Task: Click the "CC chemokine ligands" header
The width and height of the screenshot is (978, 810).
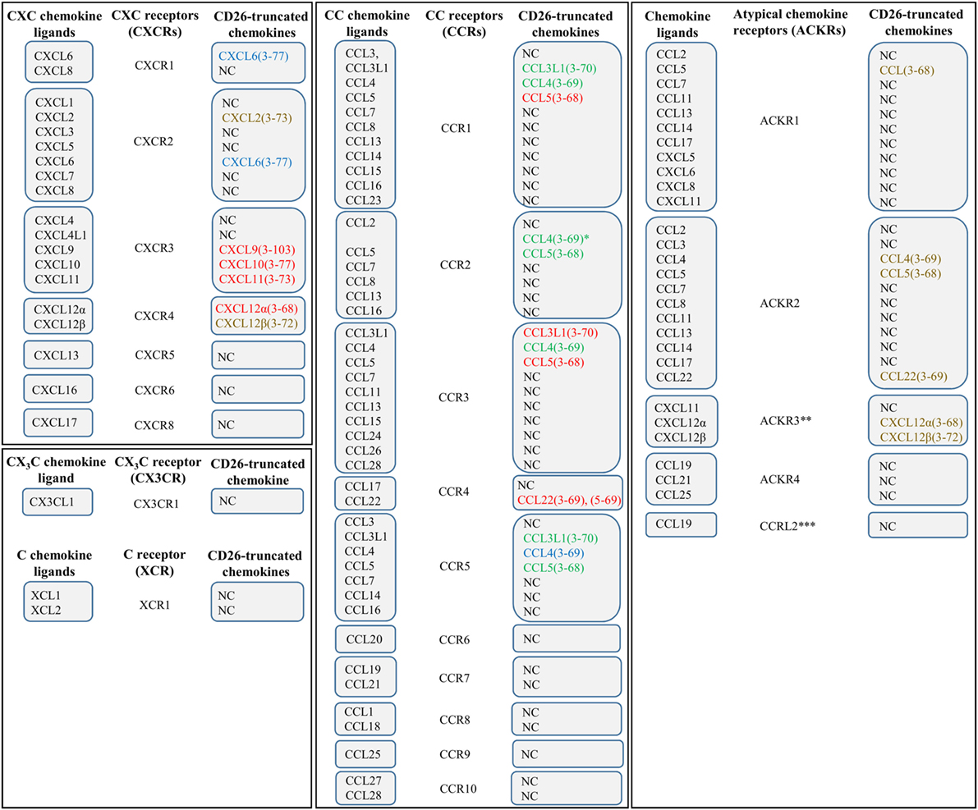Action: tap(367, 24)
